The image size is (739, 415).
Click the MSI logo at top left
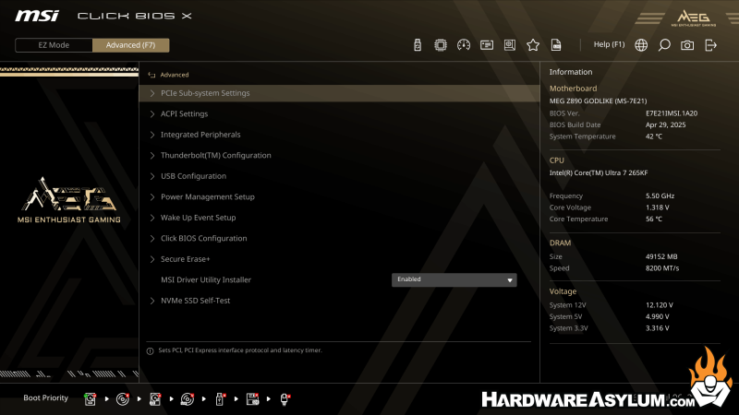pos(37,16)
